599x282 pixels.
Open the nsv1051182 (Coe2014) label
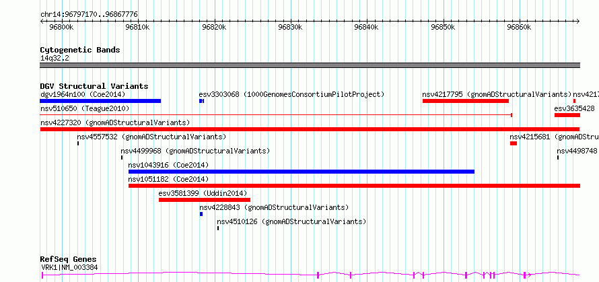pos(168,179)
